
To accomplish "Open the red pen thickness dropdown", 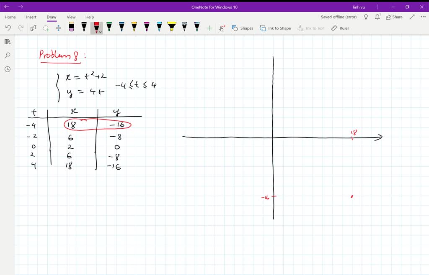I will (x=101, y=32).
